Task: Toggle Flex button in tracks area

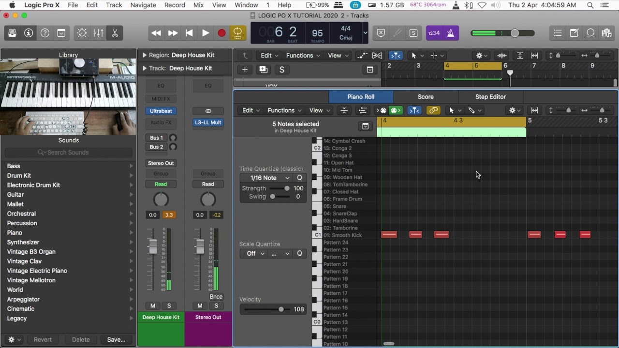Action: pos(377,56)
